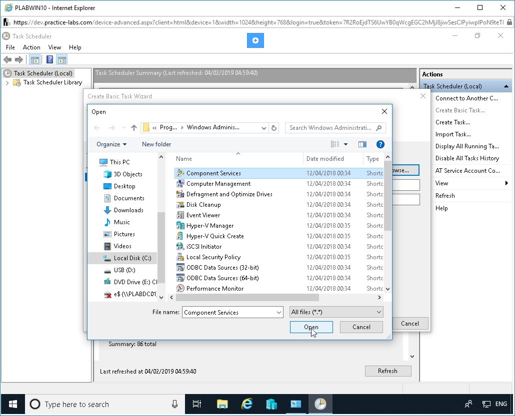Click the Up folder arrow in Open dialog
Screen dimensions: 515x416
(x=133, y=128)
